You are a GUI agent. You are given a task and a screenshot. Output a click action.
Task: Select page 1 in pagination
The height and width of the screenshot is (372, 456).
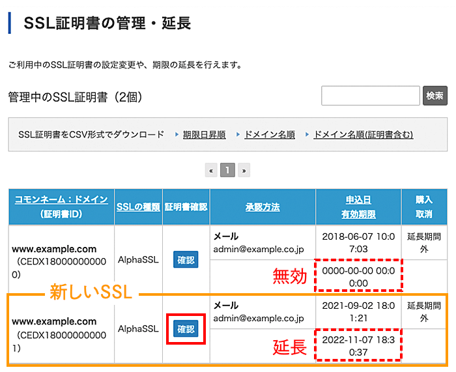[227, 171]
